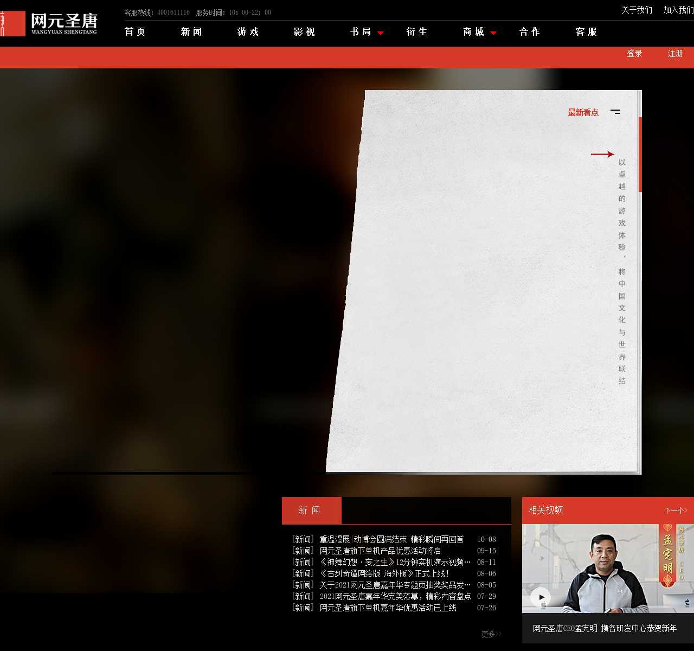Open the 影视 menu item

[x=304, y=32]
